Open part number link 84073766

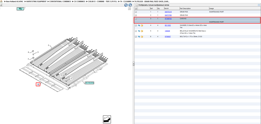click(x=168, y=15)
